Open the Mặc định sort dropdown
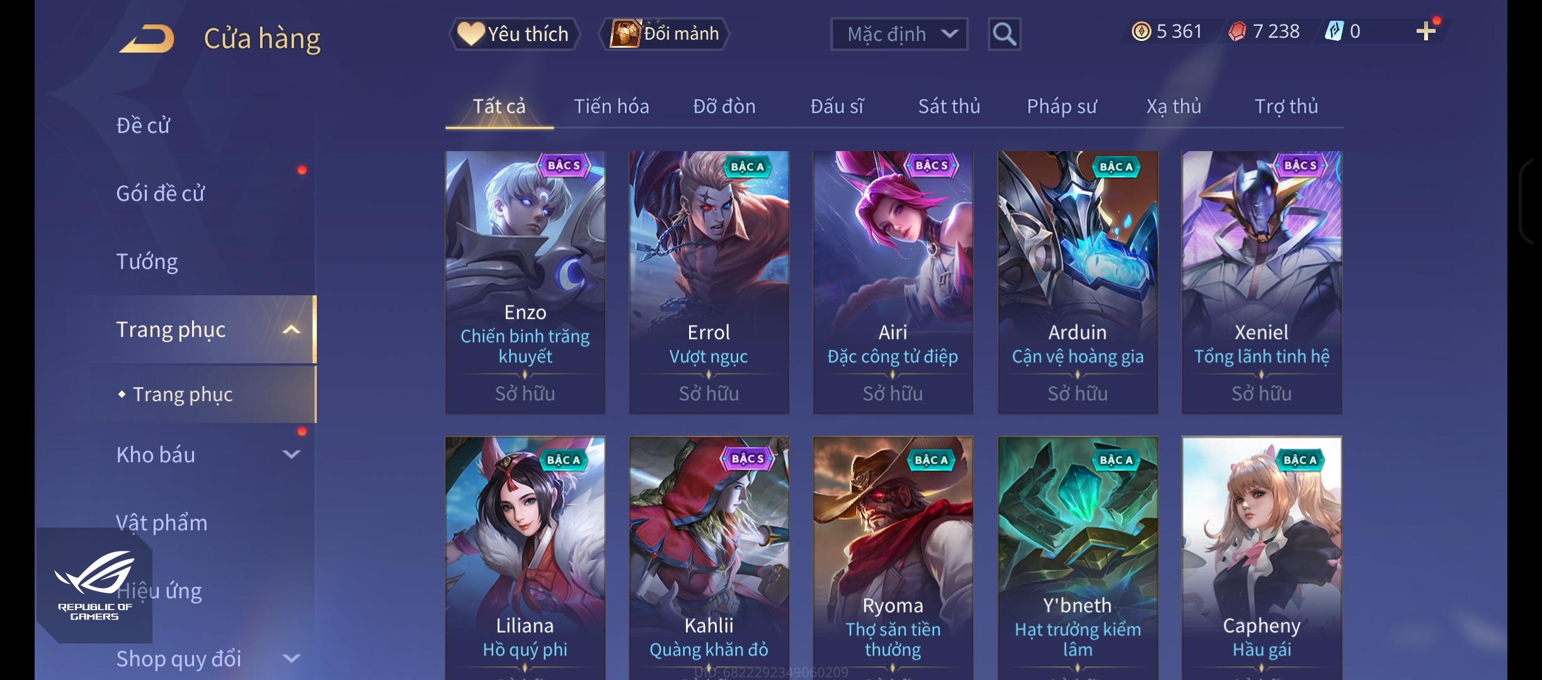The width and height of the screenshot is (1542, 680). tap(899, 34)
